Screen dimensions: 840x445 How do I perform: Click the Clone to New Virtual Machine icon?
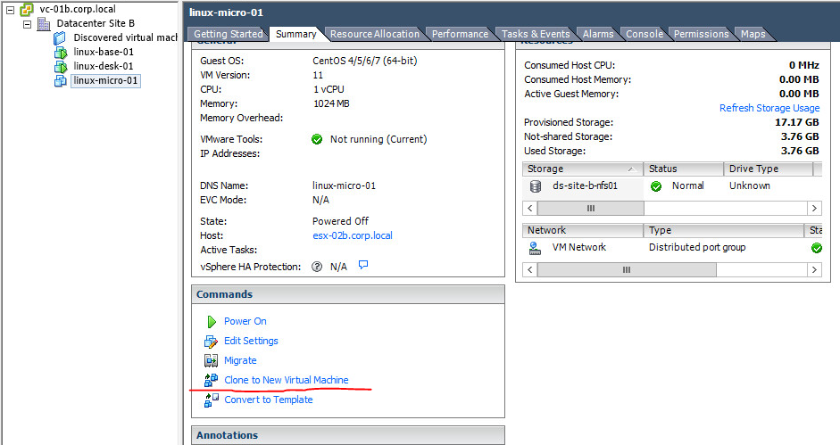click(x=211, y=380)
